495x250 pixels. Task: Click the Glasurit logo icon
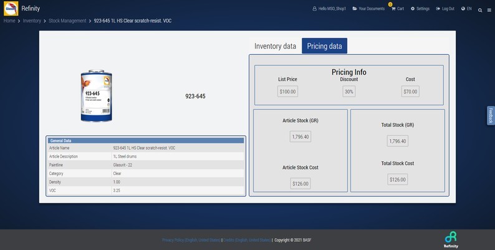pyautogui.click(x=11, y=9)
